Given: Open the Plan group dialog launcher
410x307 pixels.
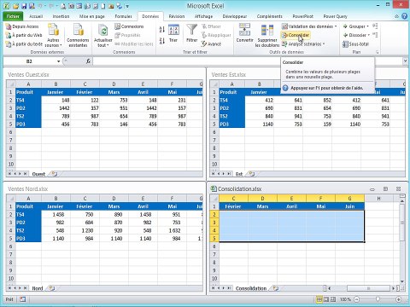Looking at the screenshot, I should 378,52.
